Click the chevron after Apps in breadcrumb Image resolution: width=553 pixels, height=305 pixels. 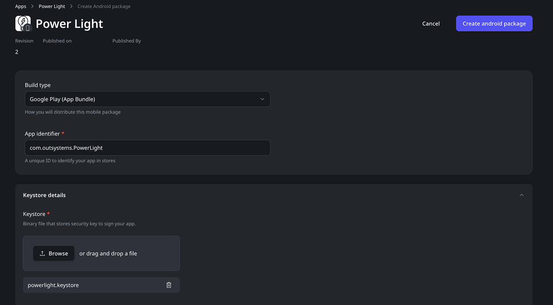[x=33, y=7]
